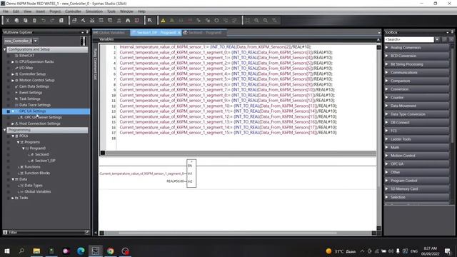
Task: Pin the Multiview Explorer panel
Action: click(87, 32)
